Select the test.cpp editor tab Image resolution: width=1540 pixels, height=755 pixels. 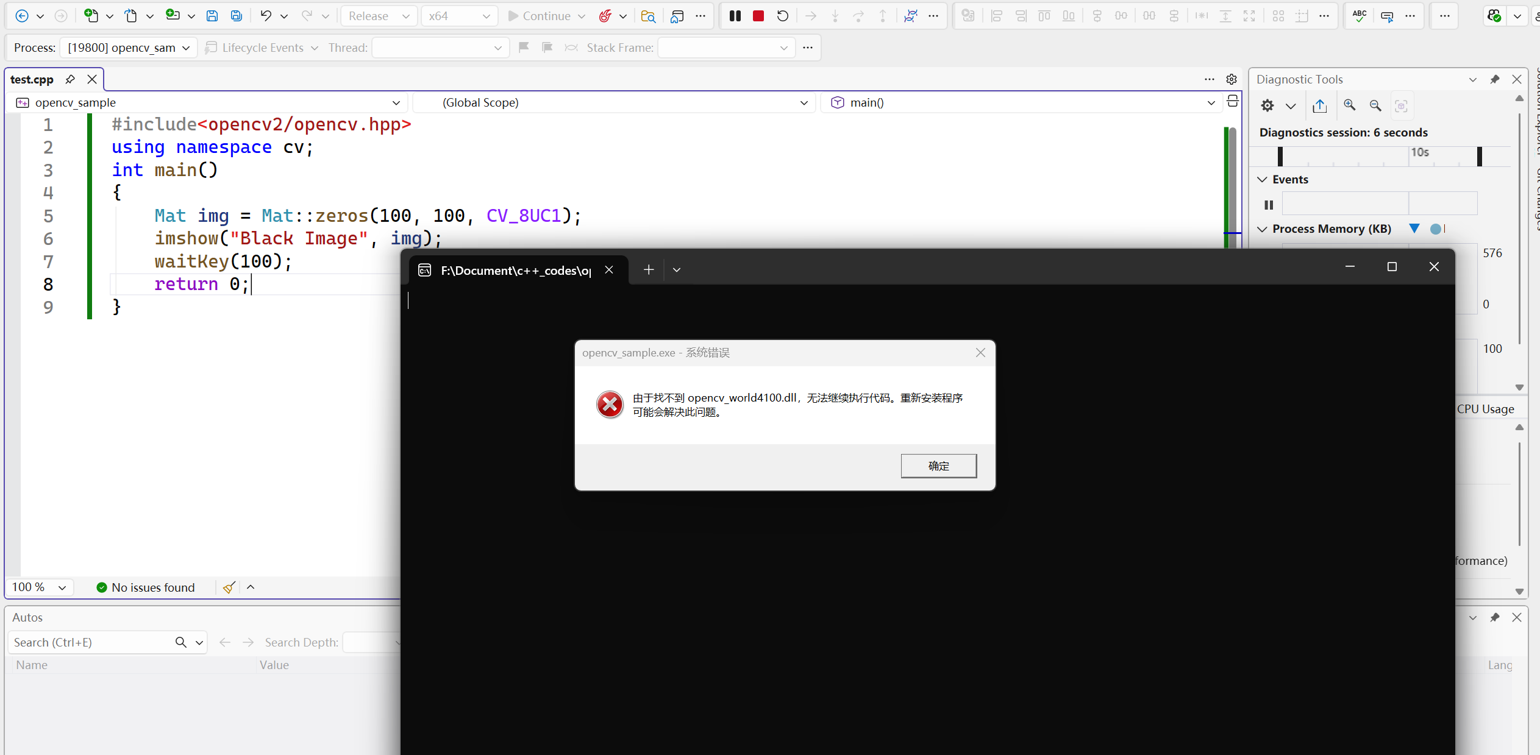pos(32,79)
